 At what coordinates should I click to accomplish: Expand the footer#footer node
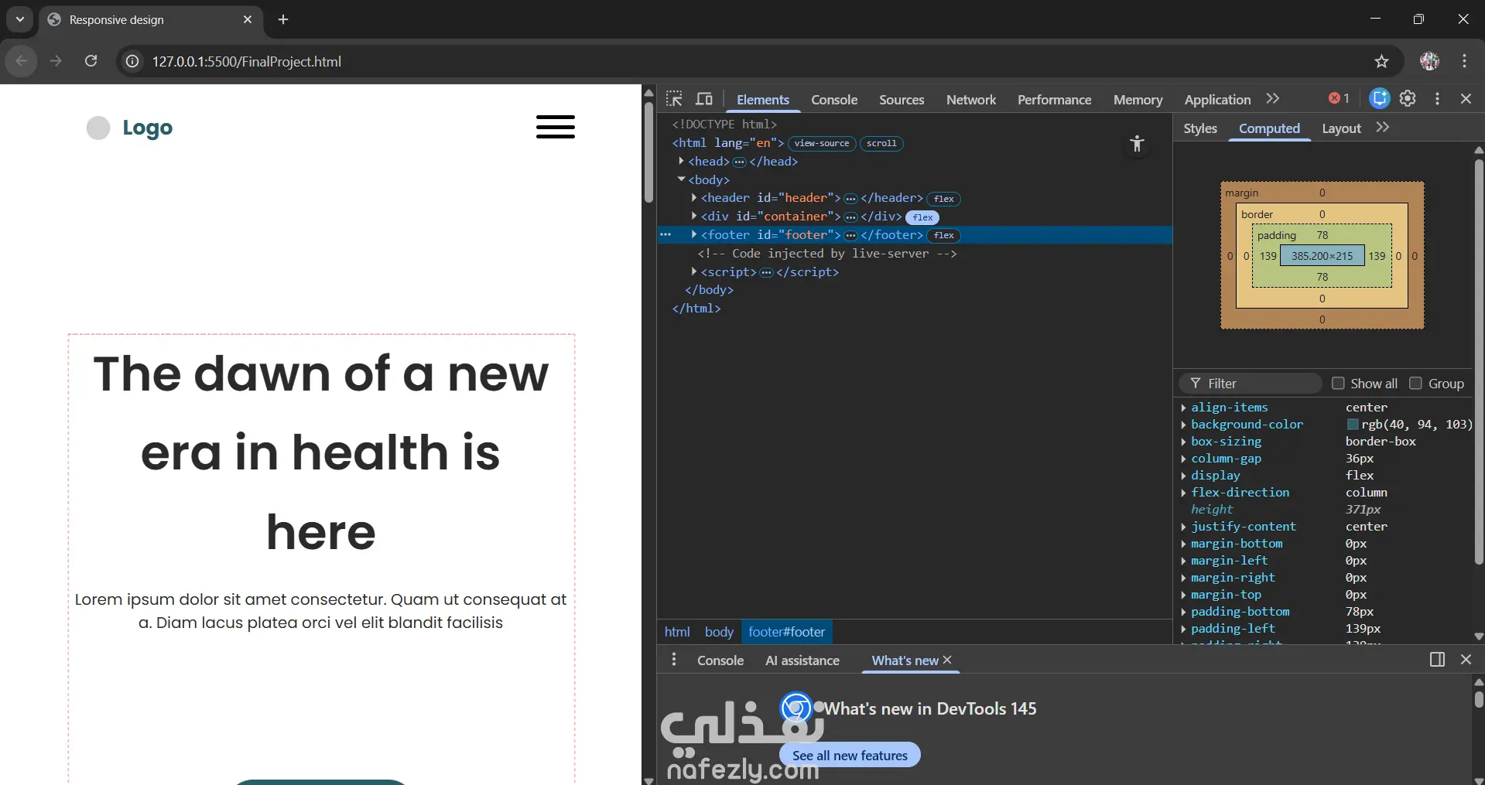point(694,234)
